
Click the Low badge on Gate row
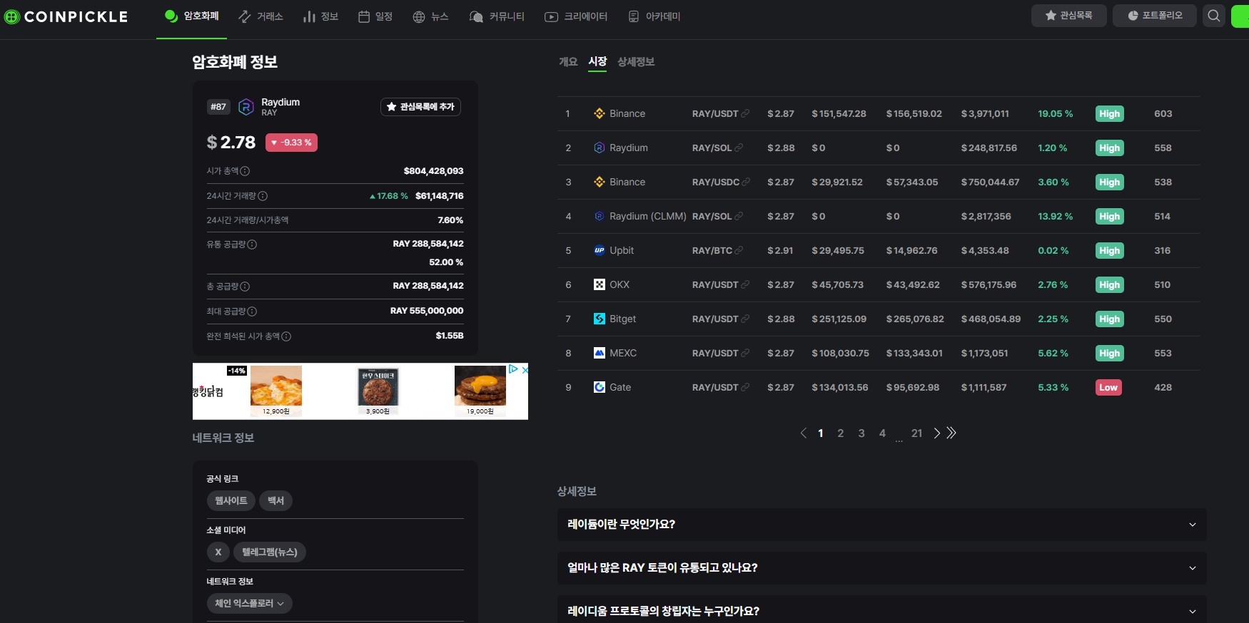(1108, 387)
